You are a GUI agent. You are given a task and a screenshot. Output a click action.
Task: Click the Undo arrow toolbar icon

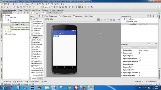pyautogui.click(x=11, y=7)
